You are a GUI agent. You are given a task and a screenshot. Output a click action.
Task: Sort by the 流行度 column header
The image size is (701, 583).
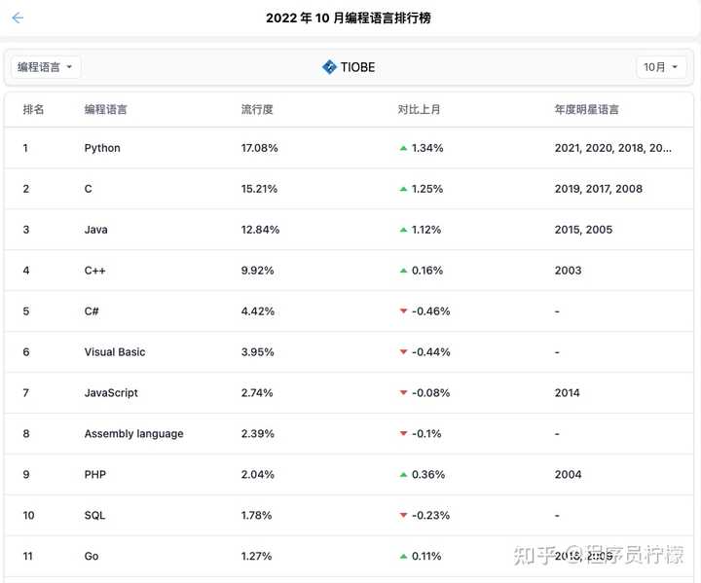pyautogui.click(x=257, y=109)
